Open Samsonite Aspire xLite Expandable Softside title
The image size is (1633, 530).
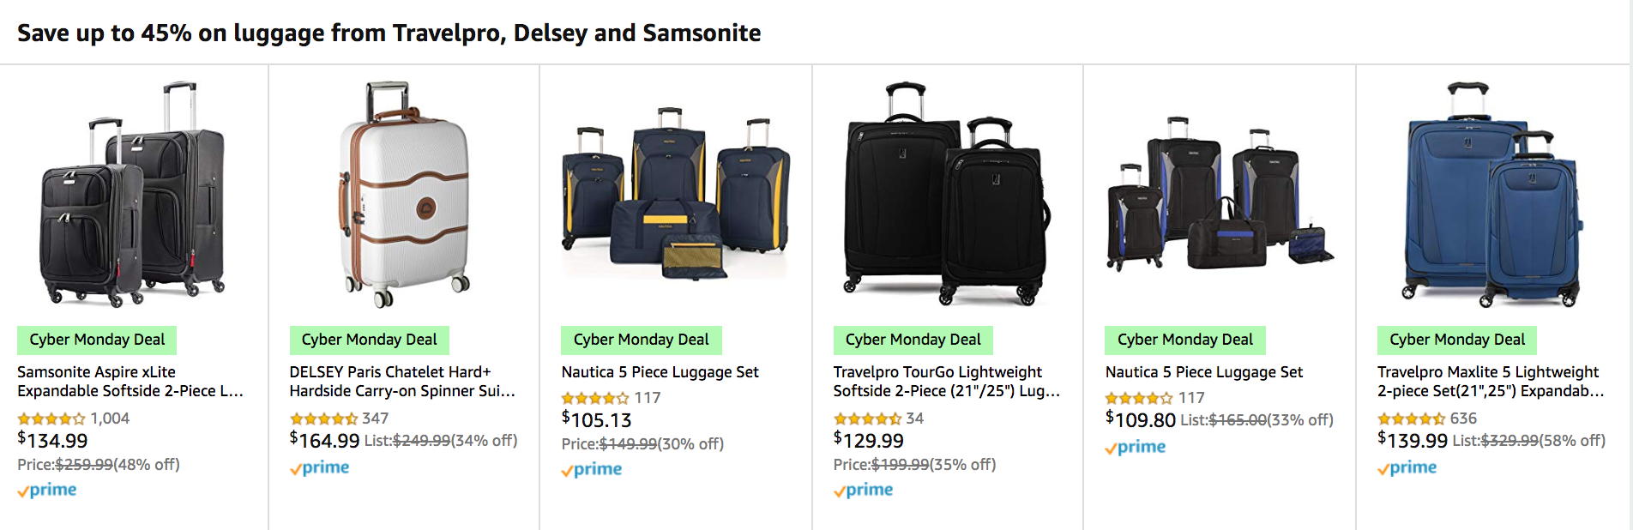pyautogui.click(x=130, y=382)
